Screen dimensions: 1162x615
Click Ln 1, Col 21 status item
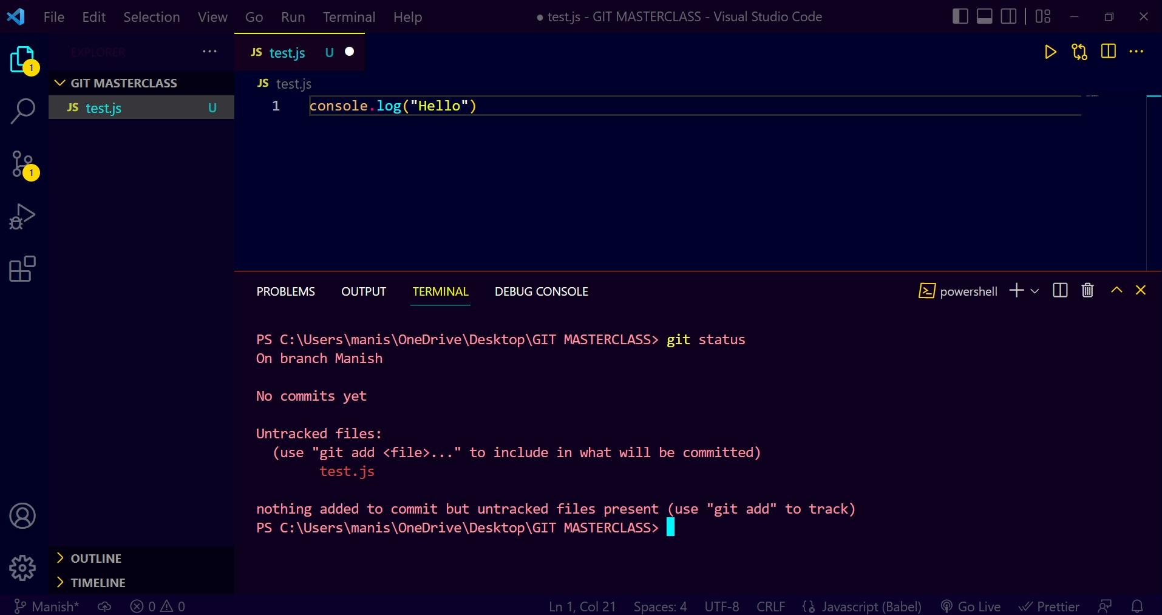(582, 606)
